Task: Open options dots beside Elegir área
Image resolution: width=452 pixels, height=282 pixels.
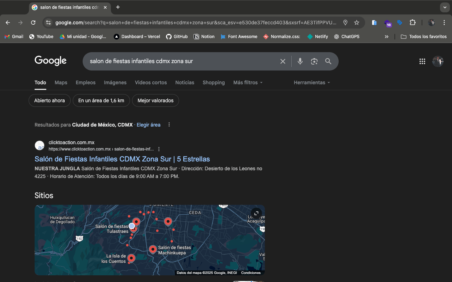Action: [169, 125]
